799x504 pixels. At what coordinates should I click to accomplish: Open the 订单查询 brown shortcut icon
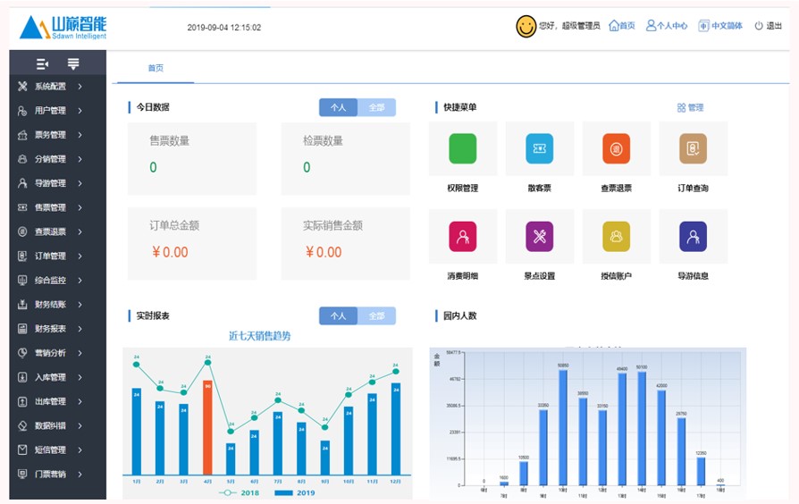693,149
